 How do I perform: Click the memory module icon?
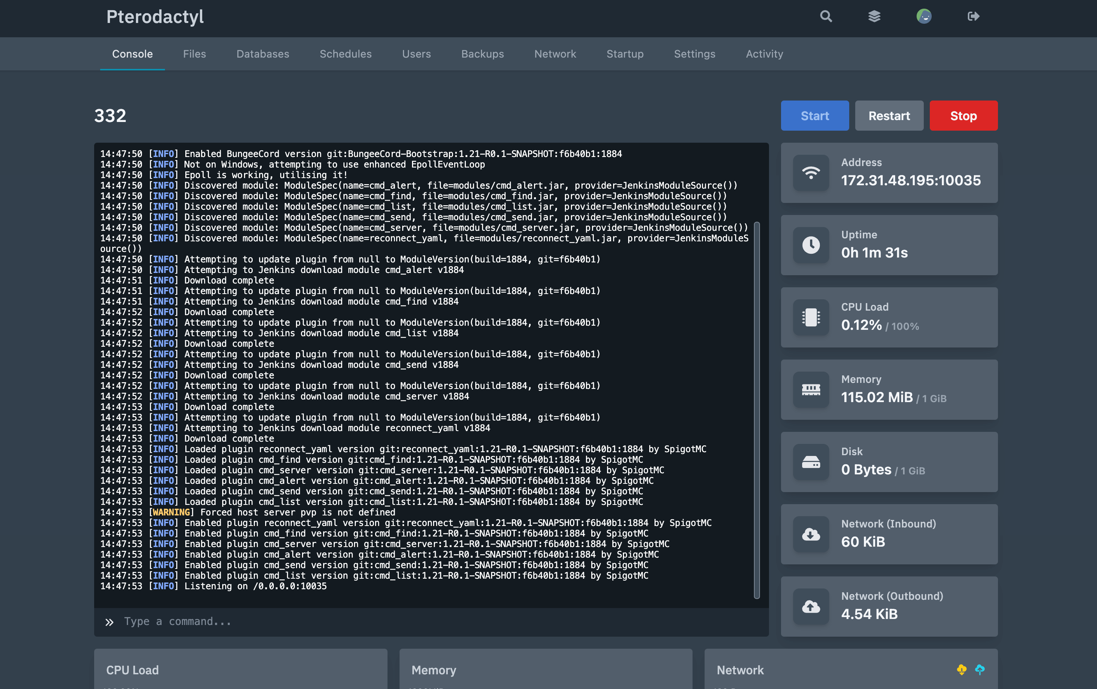click(x=811, y=390)
